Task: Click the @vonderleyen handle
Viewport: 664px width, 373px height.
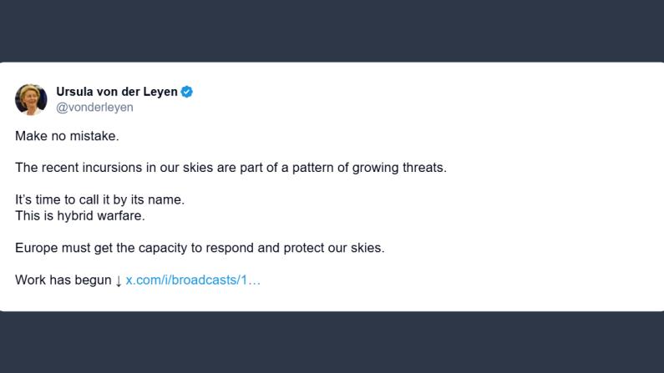Action: (94, 108)
